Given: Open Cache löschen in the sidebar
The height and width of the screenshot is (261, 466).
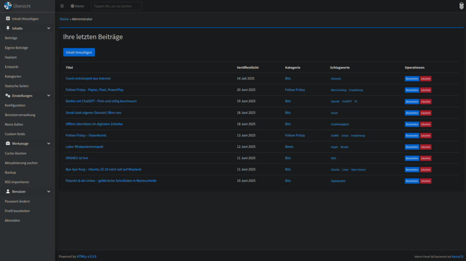Looking at the screenshot, I should pos(15,153).
